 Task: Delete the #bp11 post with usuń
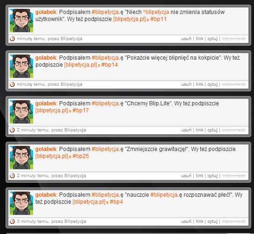pos(186,39)
